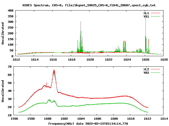169x126 pixels.
Task: Click the 100 y-axis tick label
Action: [x=11, y=45]
